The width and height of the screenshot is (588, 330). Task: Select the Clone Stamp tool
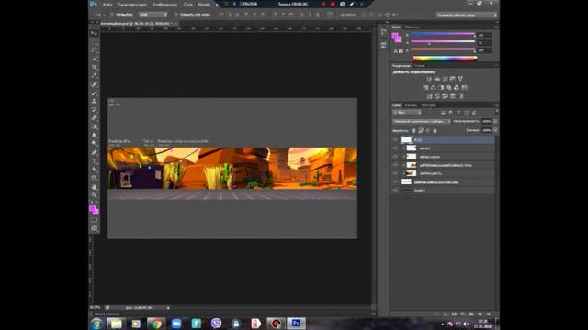(x=94, y=101)
